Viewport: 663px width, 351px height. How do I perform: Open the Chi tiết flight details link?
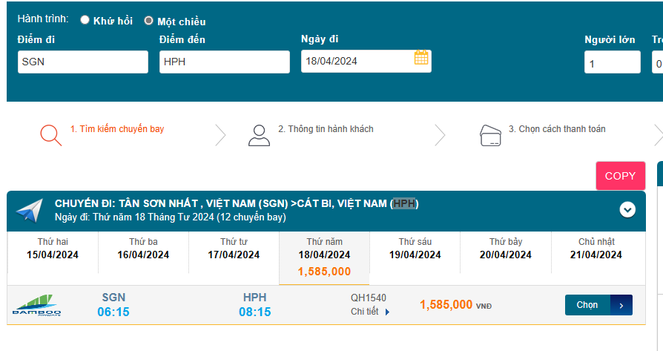click(x=365, y=312)
